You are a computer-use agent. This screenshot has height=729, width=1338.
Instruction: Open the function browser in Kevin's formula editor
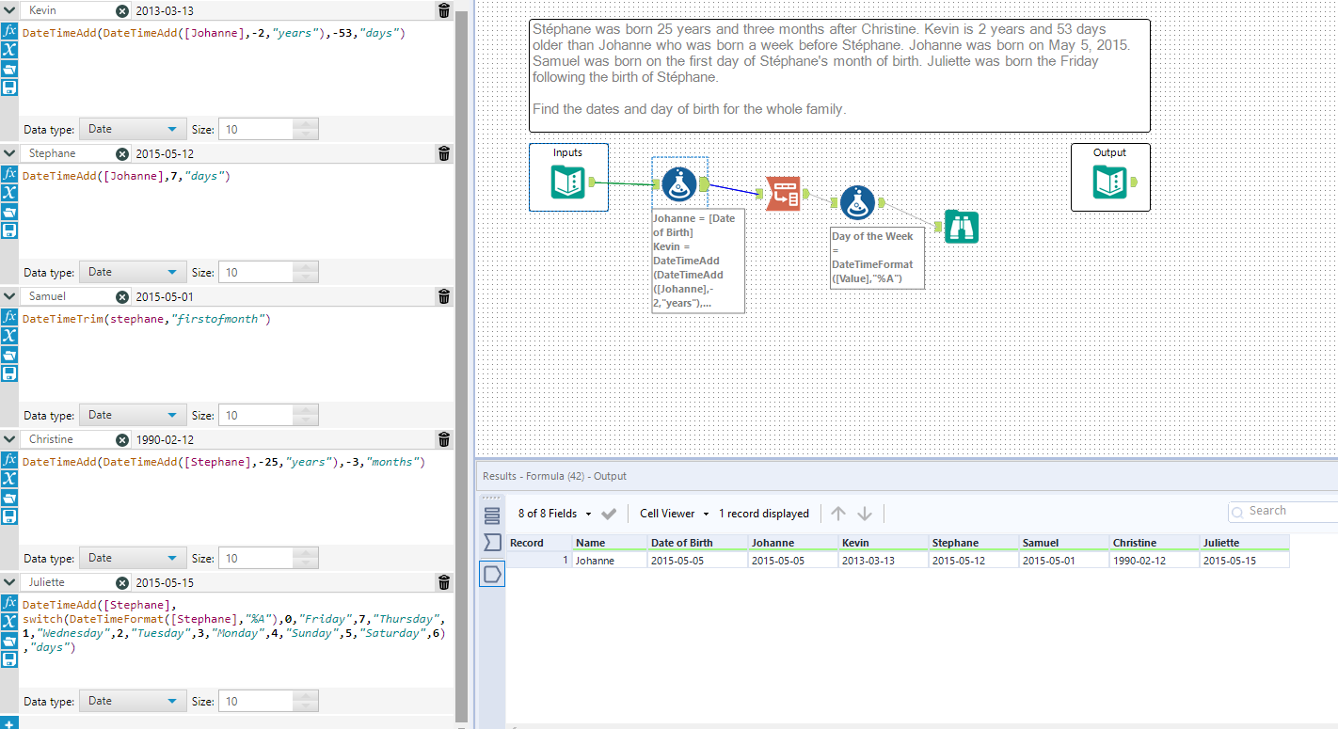click(10, 31)
